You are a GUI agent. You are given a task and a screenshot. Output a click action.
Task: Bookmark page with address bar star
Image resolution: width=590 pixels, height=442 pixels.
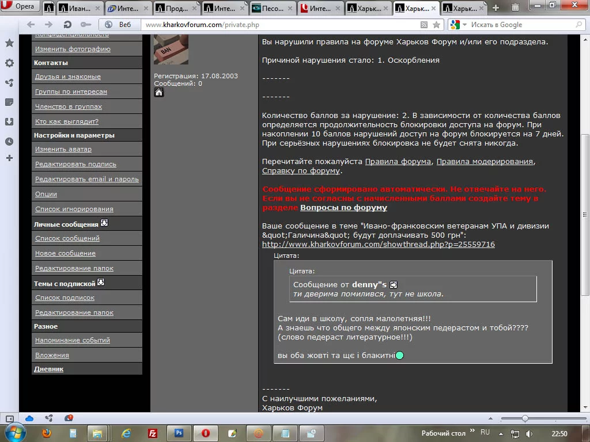tap(437, 25)
